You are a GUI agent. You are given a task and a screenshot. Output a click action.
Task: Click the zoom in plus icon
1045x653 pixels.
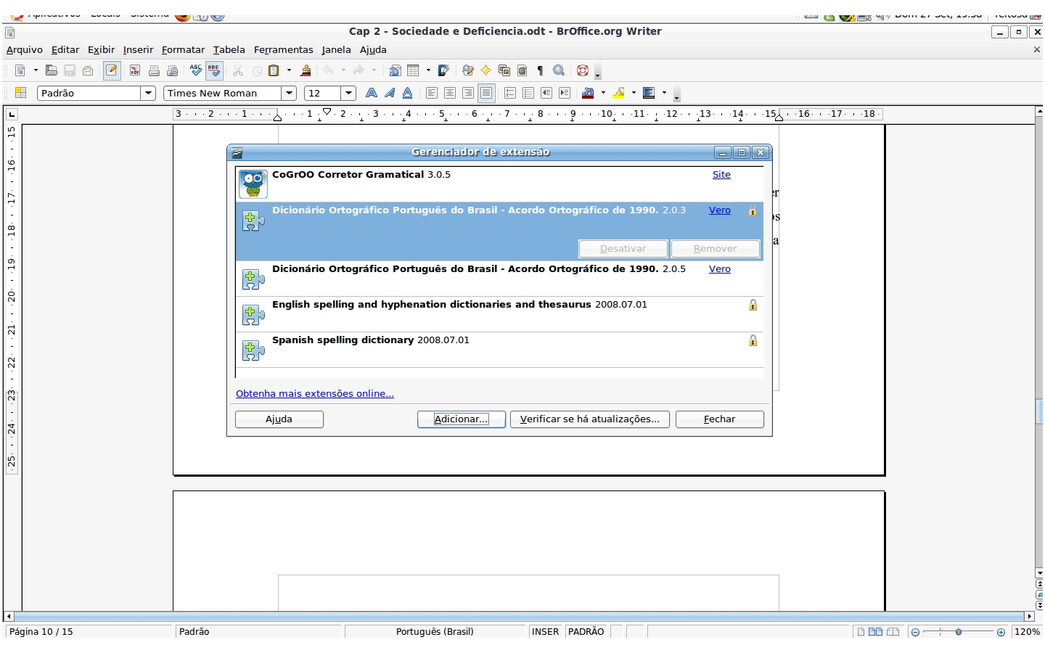[x=1001, y=632]
